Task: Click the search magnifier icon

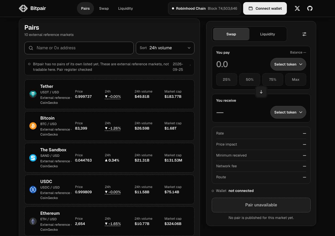Action: click(x=31, y=48)
